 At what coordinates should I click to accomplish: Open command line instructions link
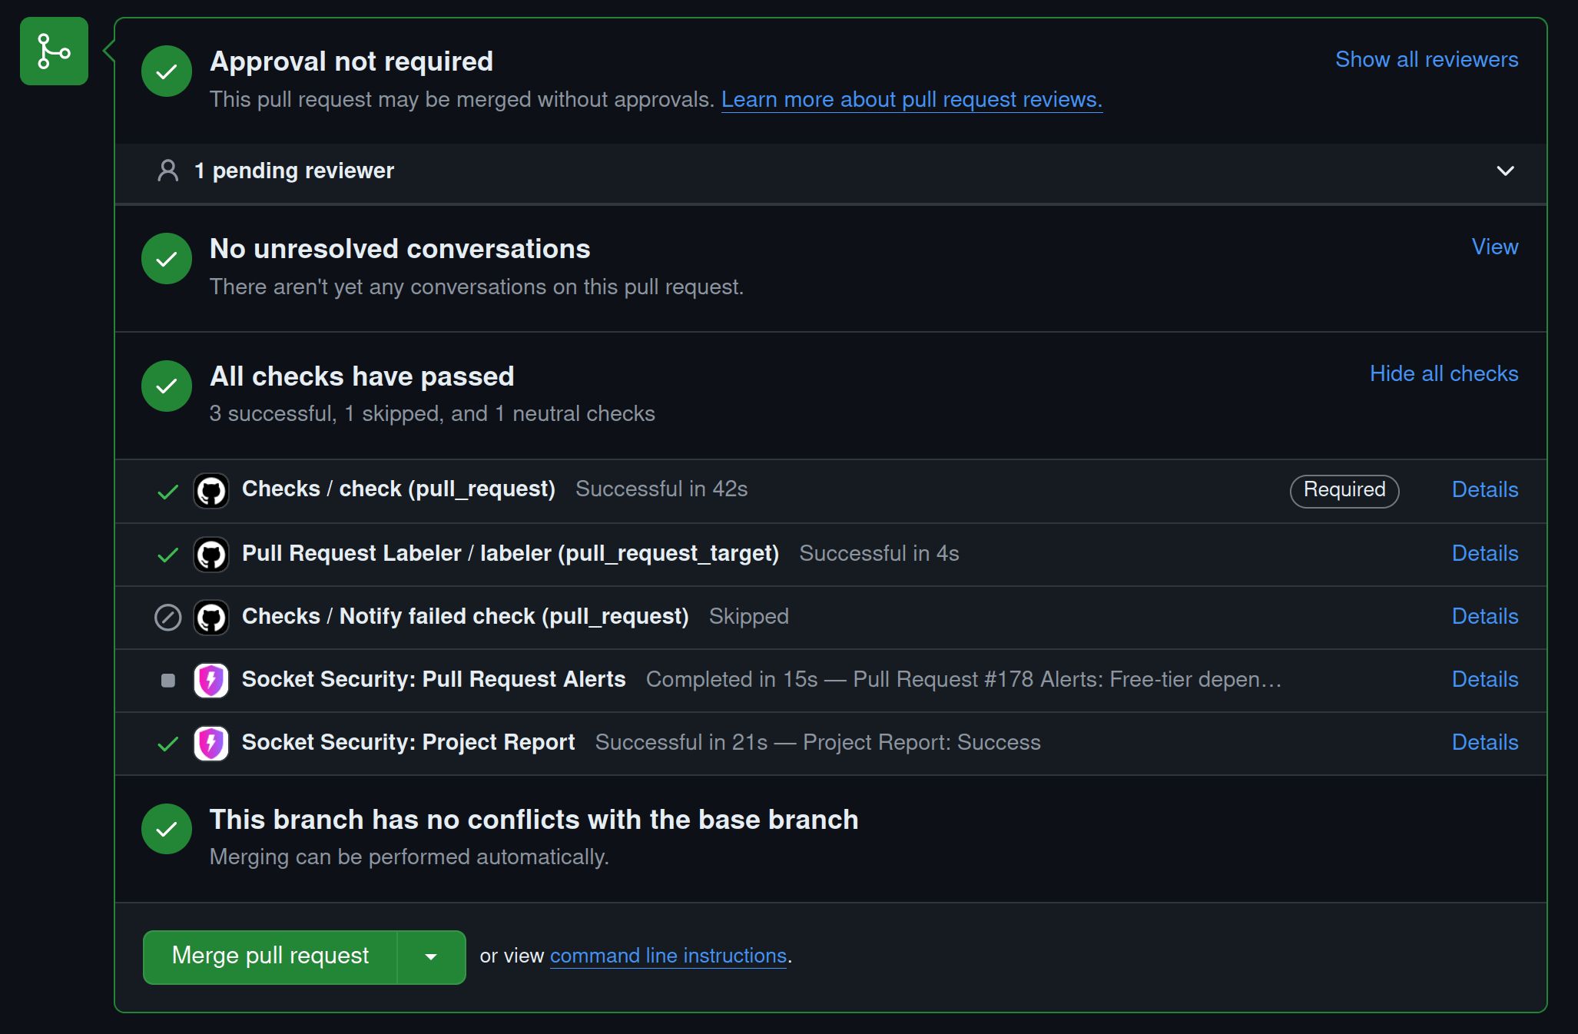tap(668, 956)
